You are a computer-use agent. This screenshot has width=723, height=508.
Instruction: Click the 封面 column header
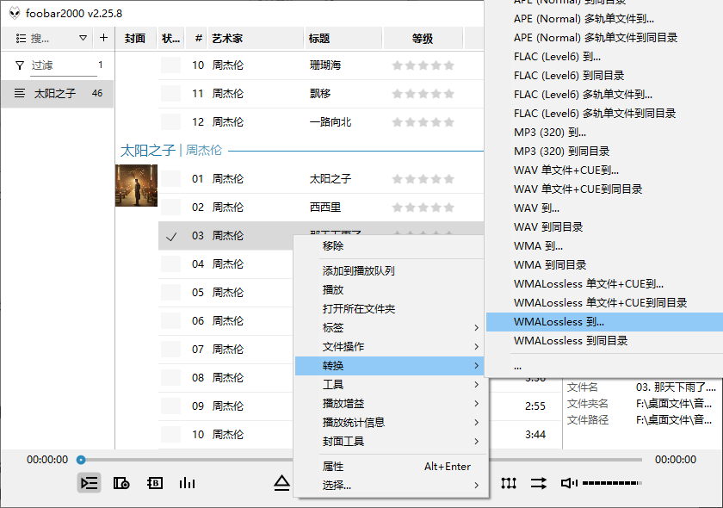135,38
